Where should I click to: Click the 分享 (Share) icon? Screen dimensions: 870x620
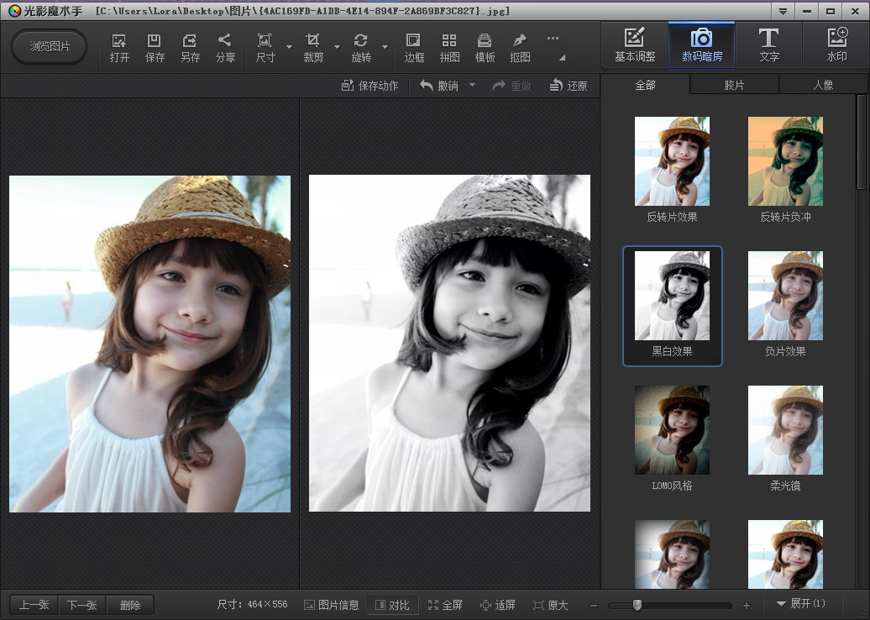point(225,47)
